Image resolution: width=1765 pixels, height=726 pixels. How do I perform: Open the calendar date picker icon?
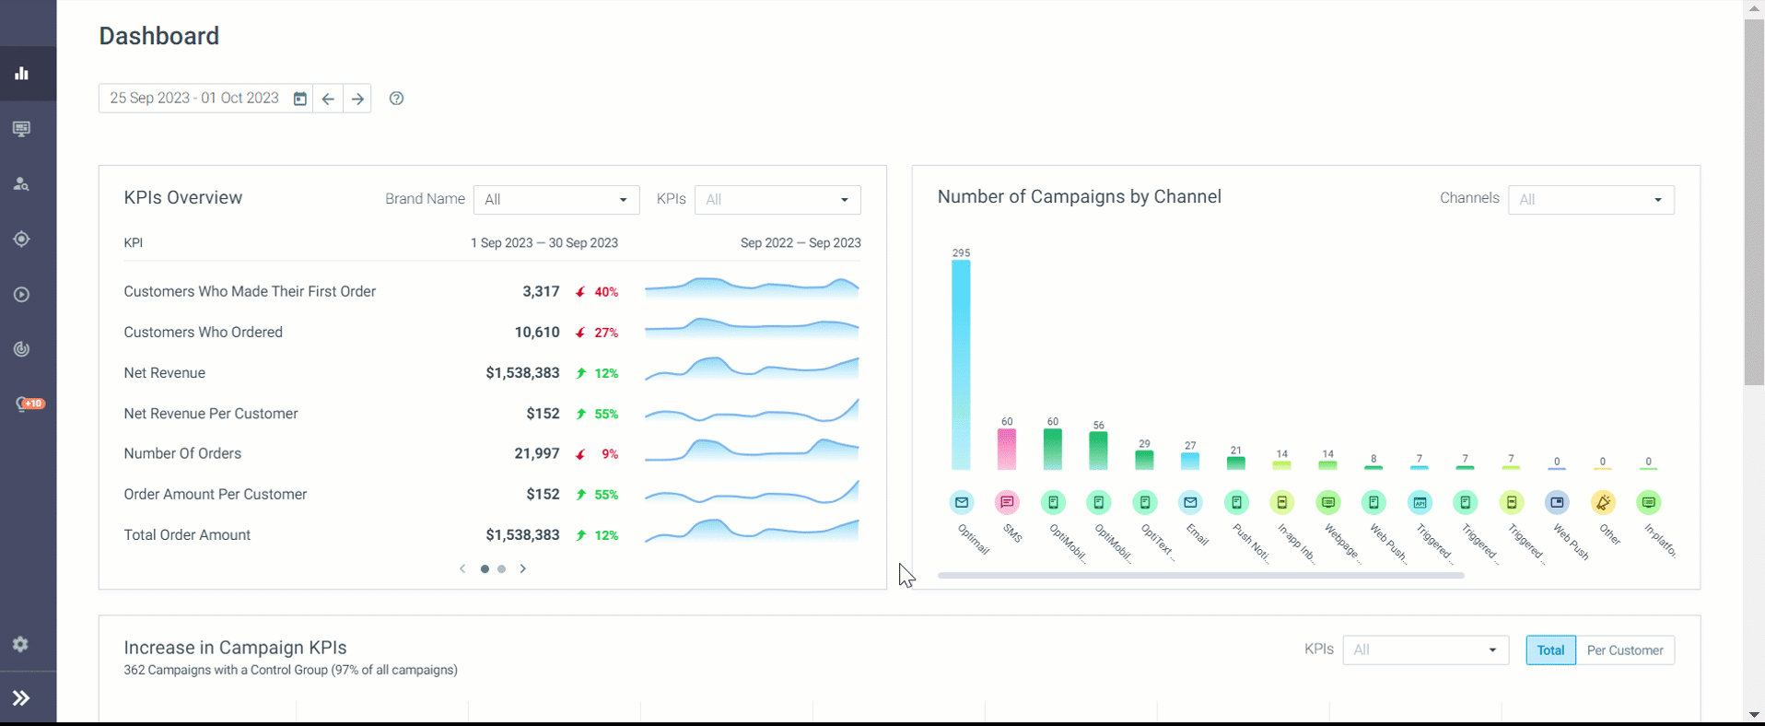pos(300,99)
